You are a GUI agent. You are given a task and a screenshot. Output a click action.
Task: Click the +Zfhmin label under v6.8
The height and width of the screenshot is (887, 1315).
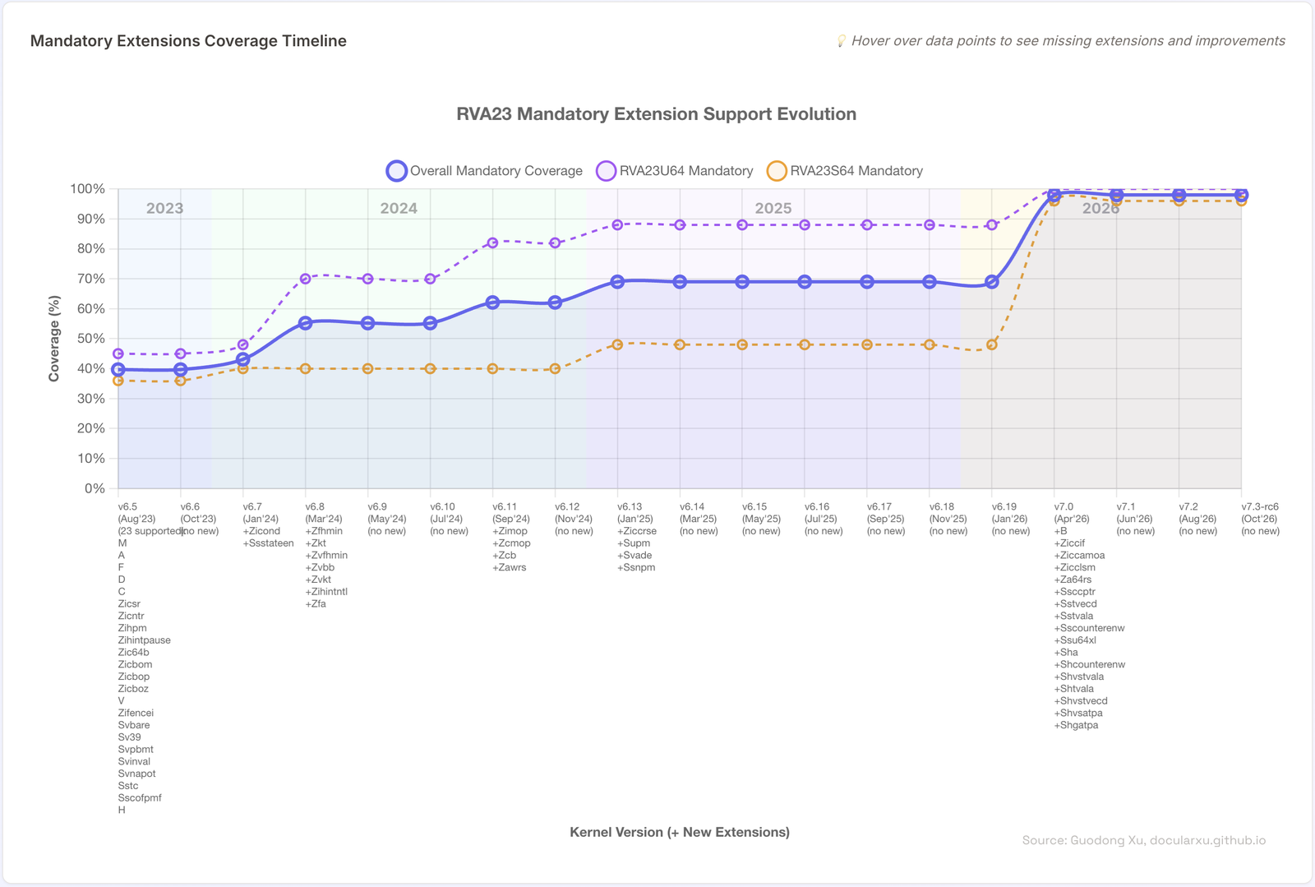point(324,531)
